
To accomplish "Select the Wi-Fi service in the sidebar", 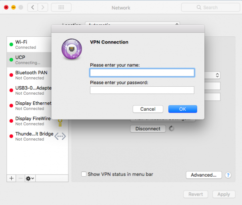I will click(29, 44).
